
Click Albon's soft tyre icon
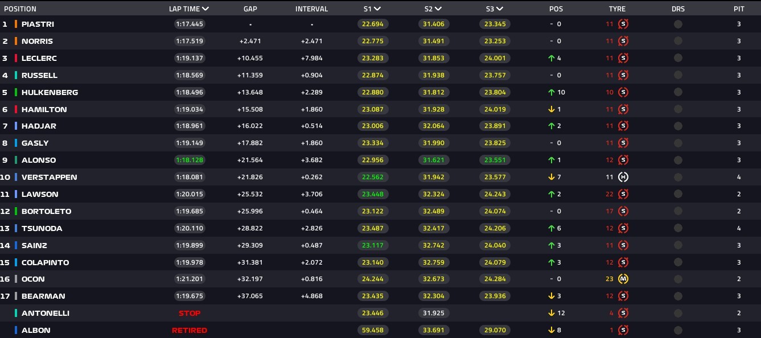click(x=623, y=330)
